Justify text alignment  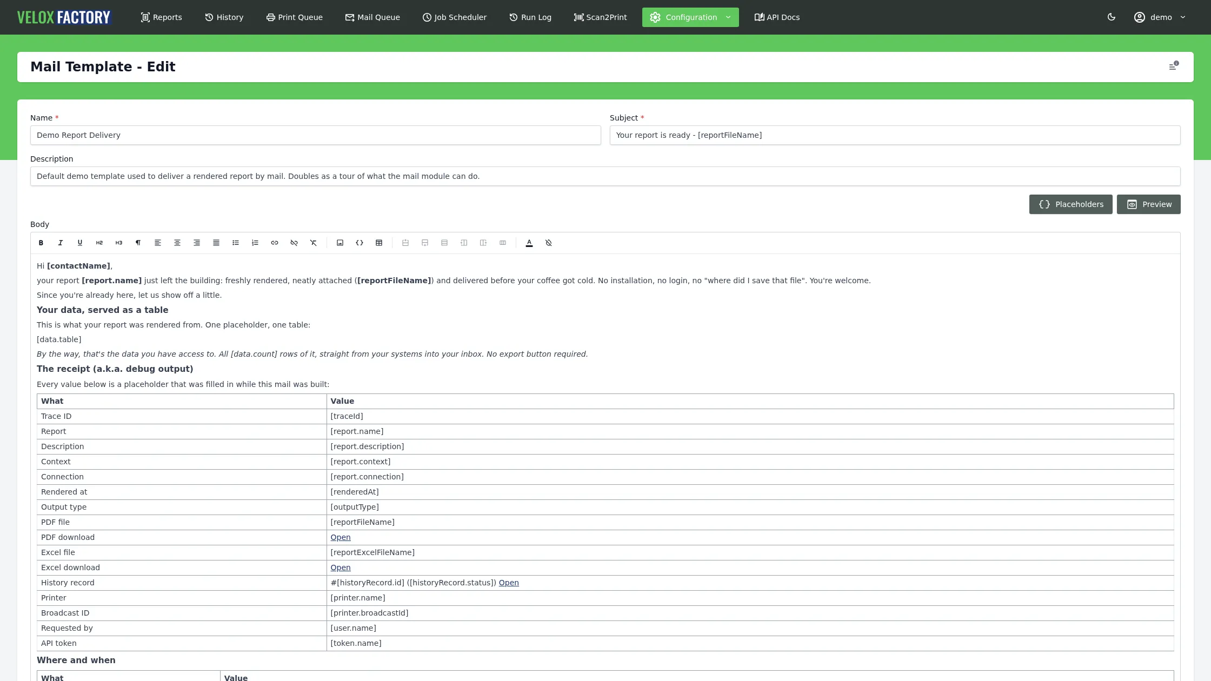pos(216,243)
